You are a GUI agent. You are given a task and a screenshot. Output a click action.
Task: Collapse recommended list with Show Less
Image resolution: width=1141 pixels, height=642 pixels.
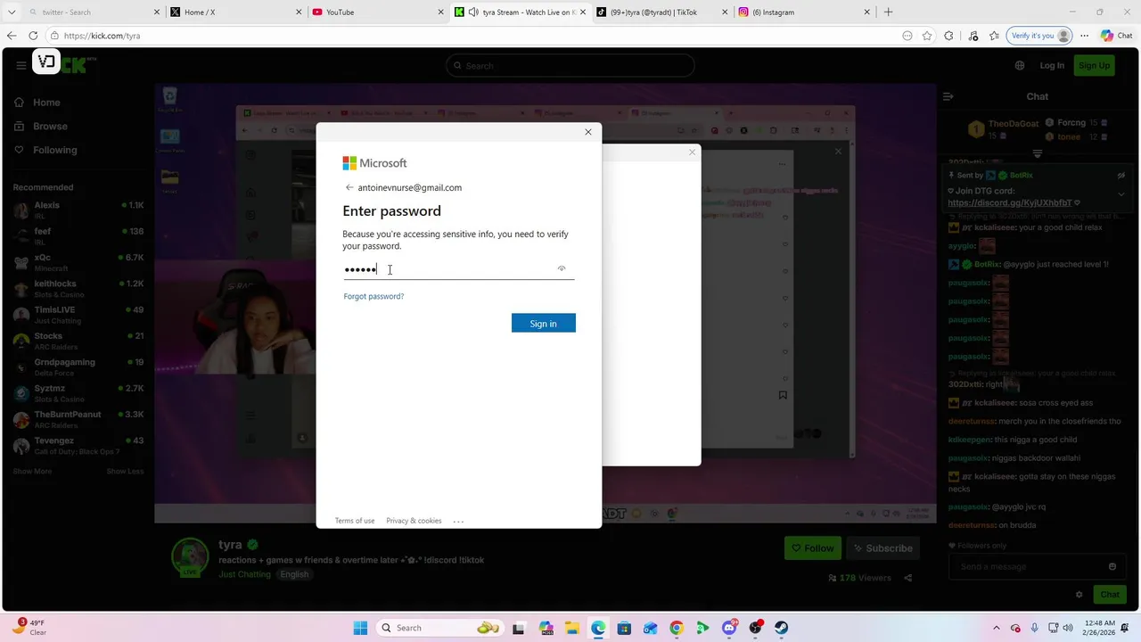point(125,471)
